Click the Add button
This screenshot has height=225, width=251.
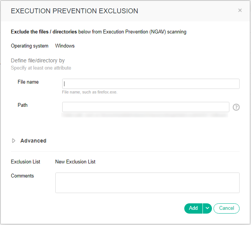coord(193,208)
